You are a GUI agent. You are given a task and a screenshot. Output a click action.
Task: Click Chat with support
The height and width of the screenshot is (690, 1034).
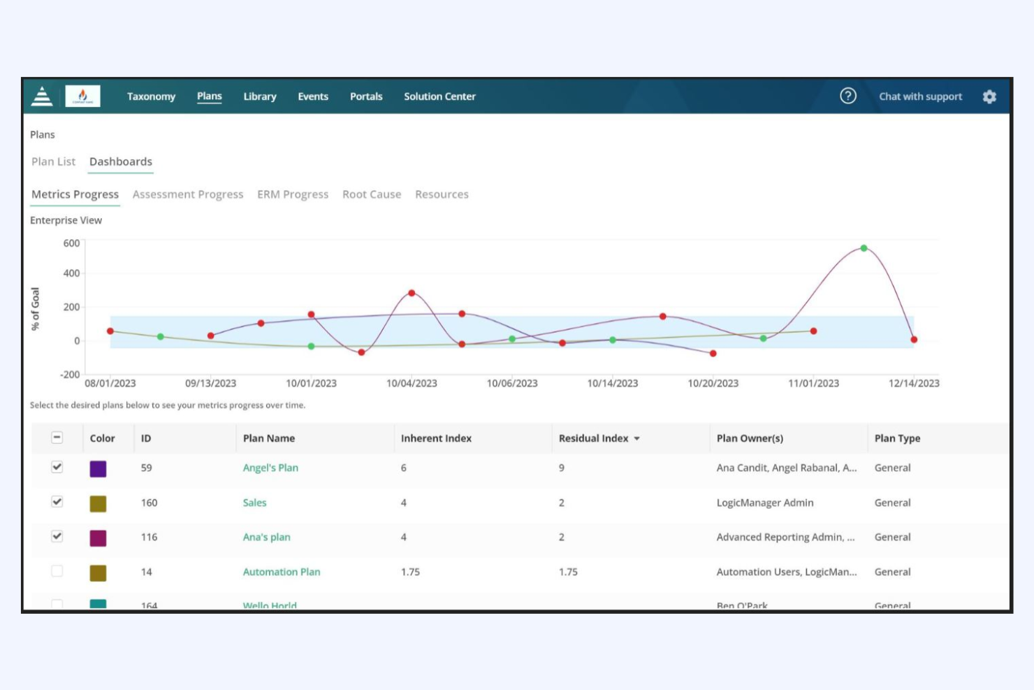pyautogui.click(x=920, y=96)
